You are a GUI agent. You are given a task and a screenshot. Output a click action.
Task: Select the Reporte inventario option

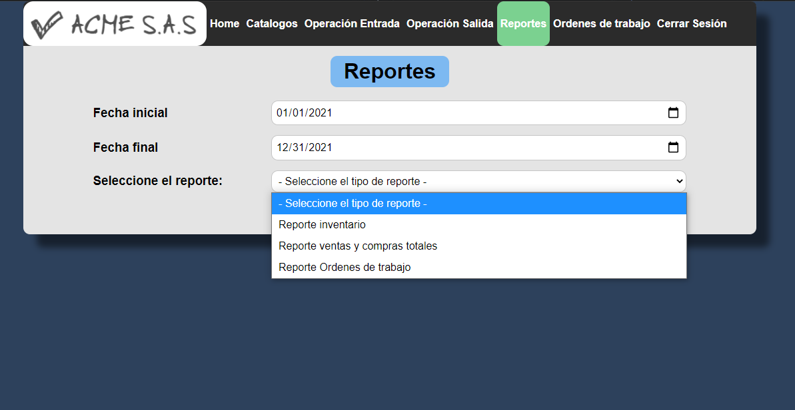tap(323, 224)
